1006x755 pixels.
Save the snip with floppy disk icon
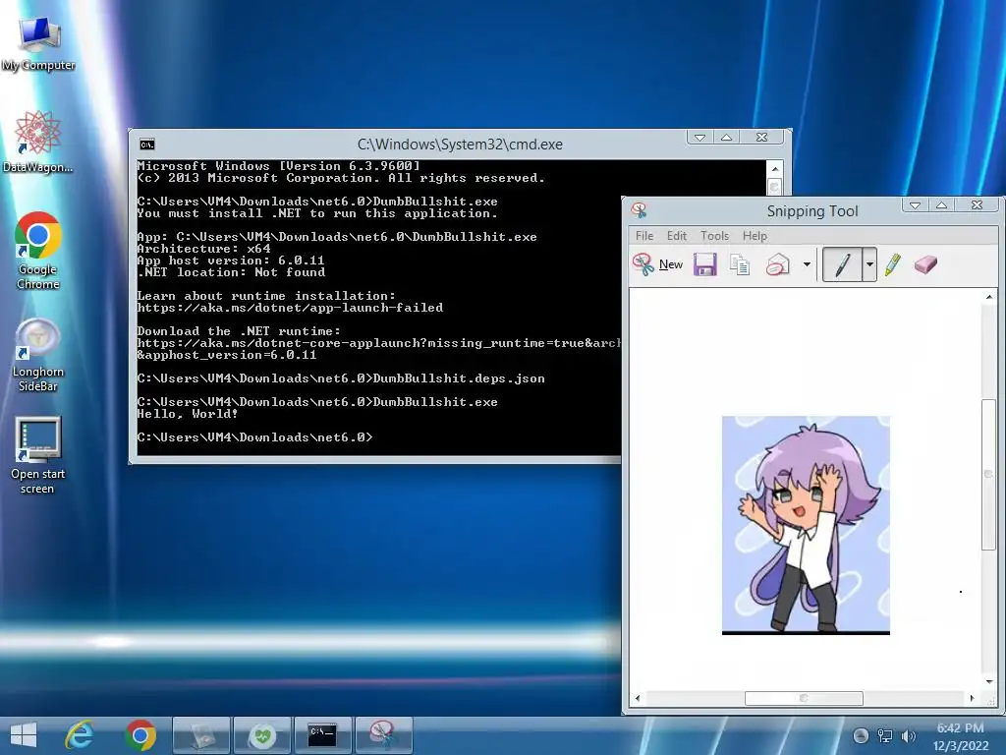(x=704, y=263)
